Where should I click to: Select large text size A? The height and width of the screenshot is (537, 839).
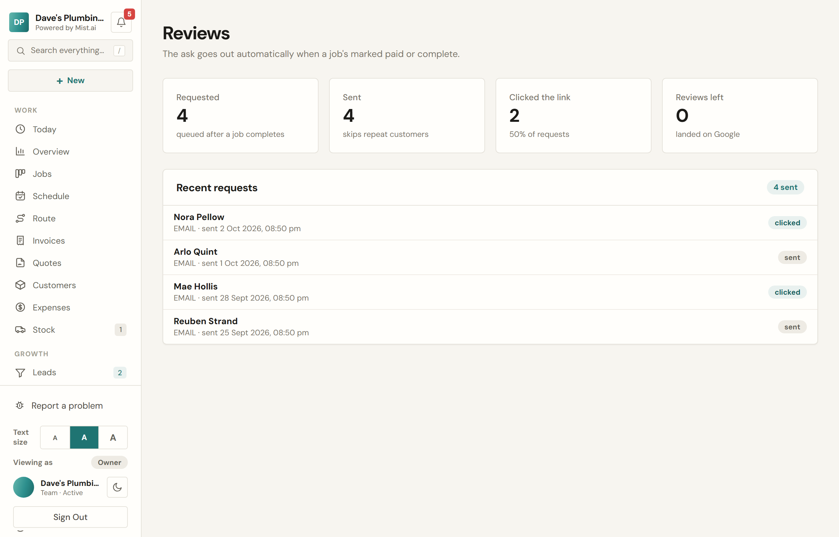click(113, 437)
